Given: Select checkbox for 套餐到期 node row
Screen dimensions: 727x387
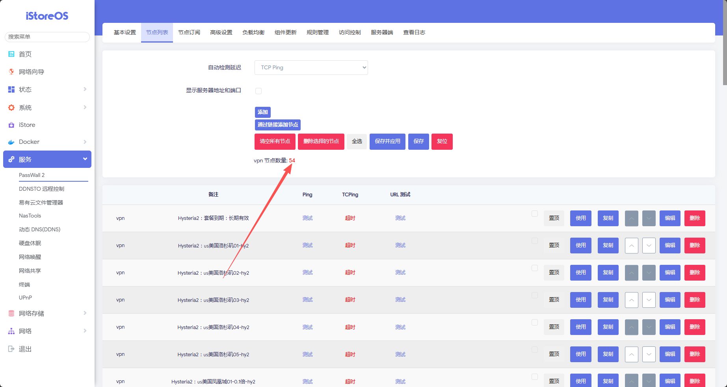Looking at the screenshot, I should coord(535,214).
